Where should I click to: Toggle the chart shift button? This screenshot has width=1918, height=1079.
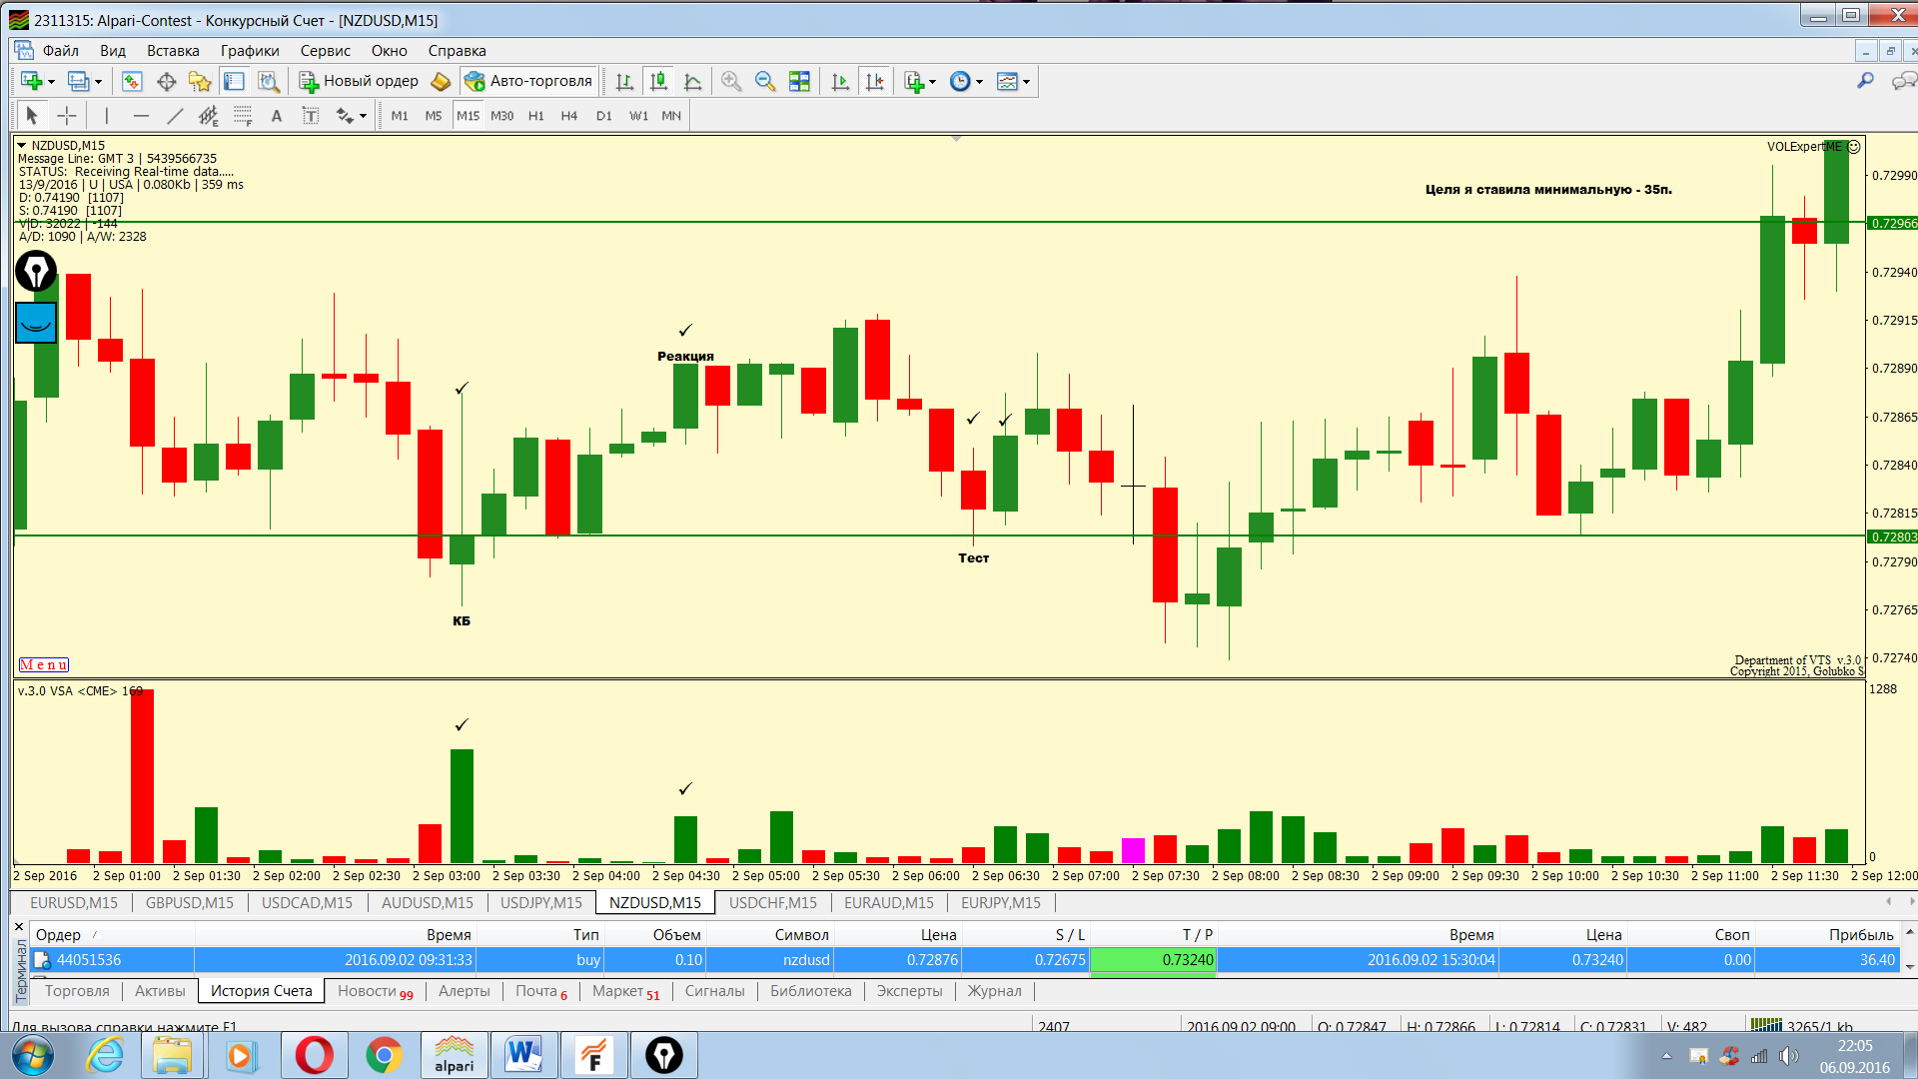tap(874, 82)
